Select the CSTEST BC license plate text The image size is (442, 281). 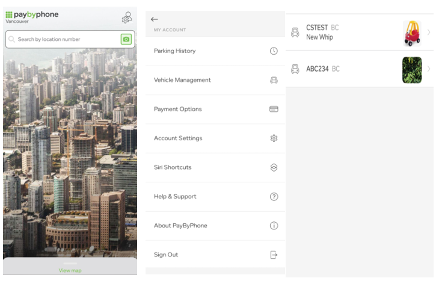click(322, 28)
